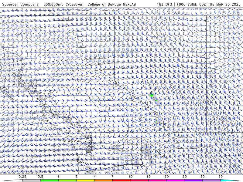Click 'F006 Valid: 00Z TUE MAR 25 2025'
The width and height of the screenshot is (243, 182).
pos(209,4)
